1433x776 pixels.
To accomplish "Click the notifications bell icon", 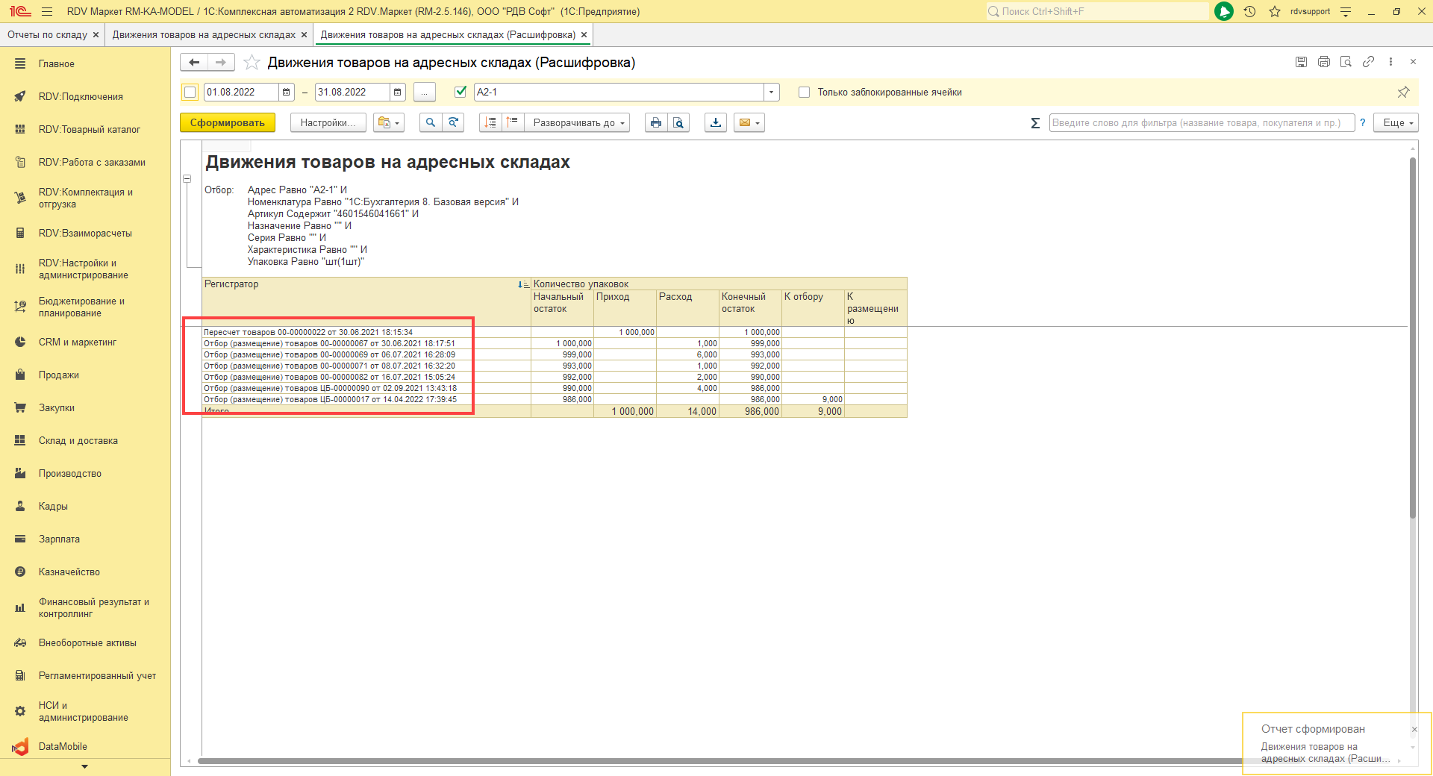I will coord(1224,11).
